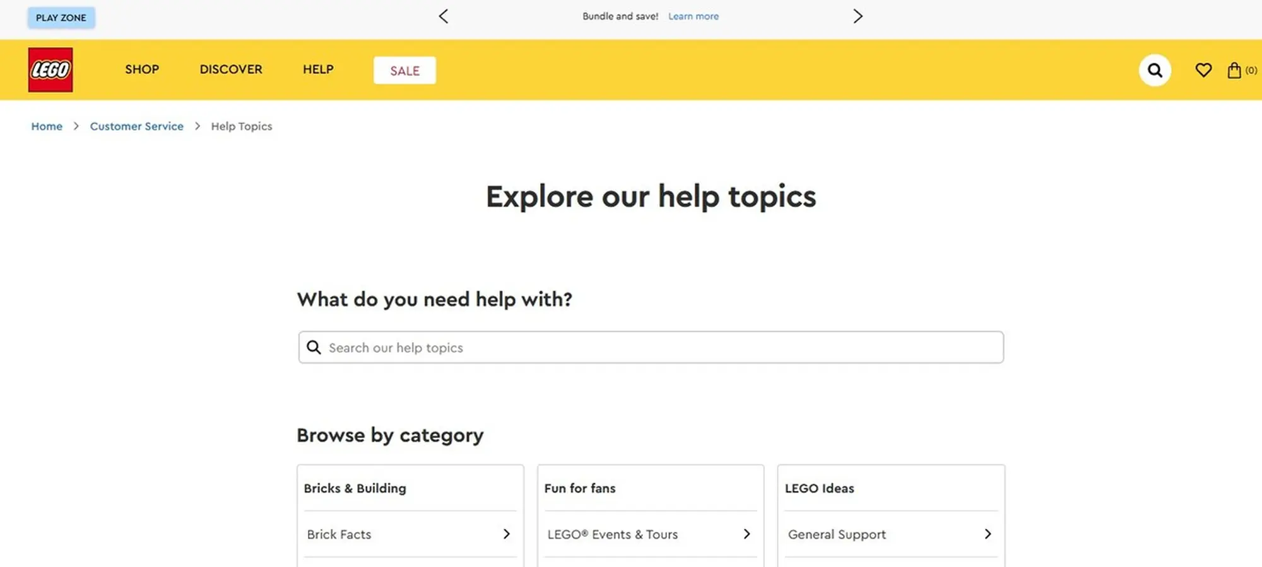Open the wishlist heart icon
1262x567 pixels.
[x=1203, y=70]
